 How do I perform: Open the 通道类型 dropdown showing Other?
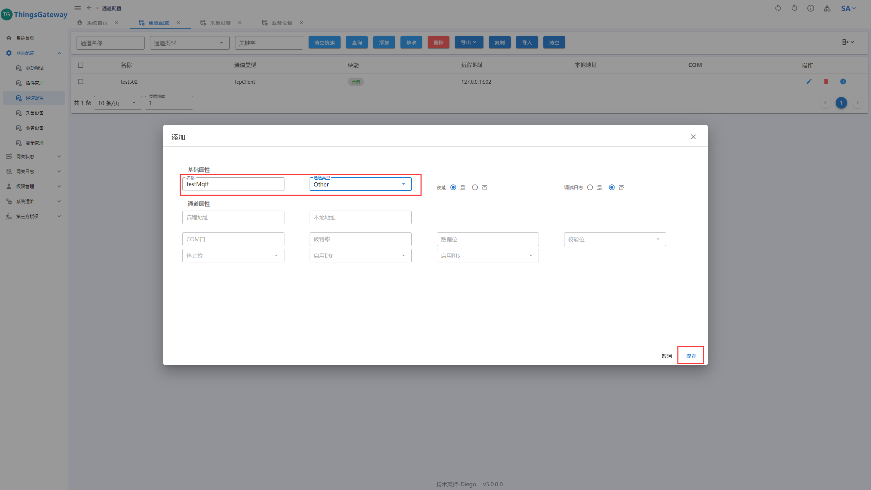[x=360, y=184]
